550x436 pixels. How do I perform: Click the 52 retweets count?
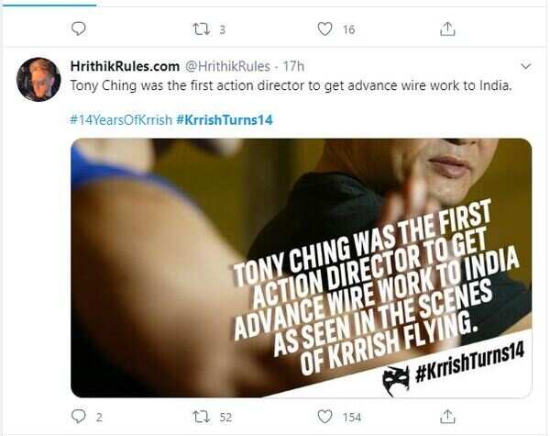[x=225, y=418]
